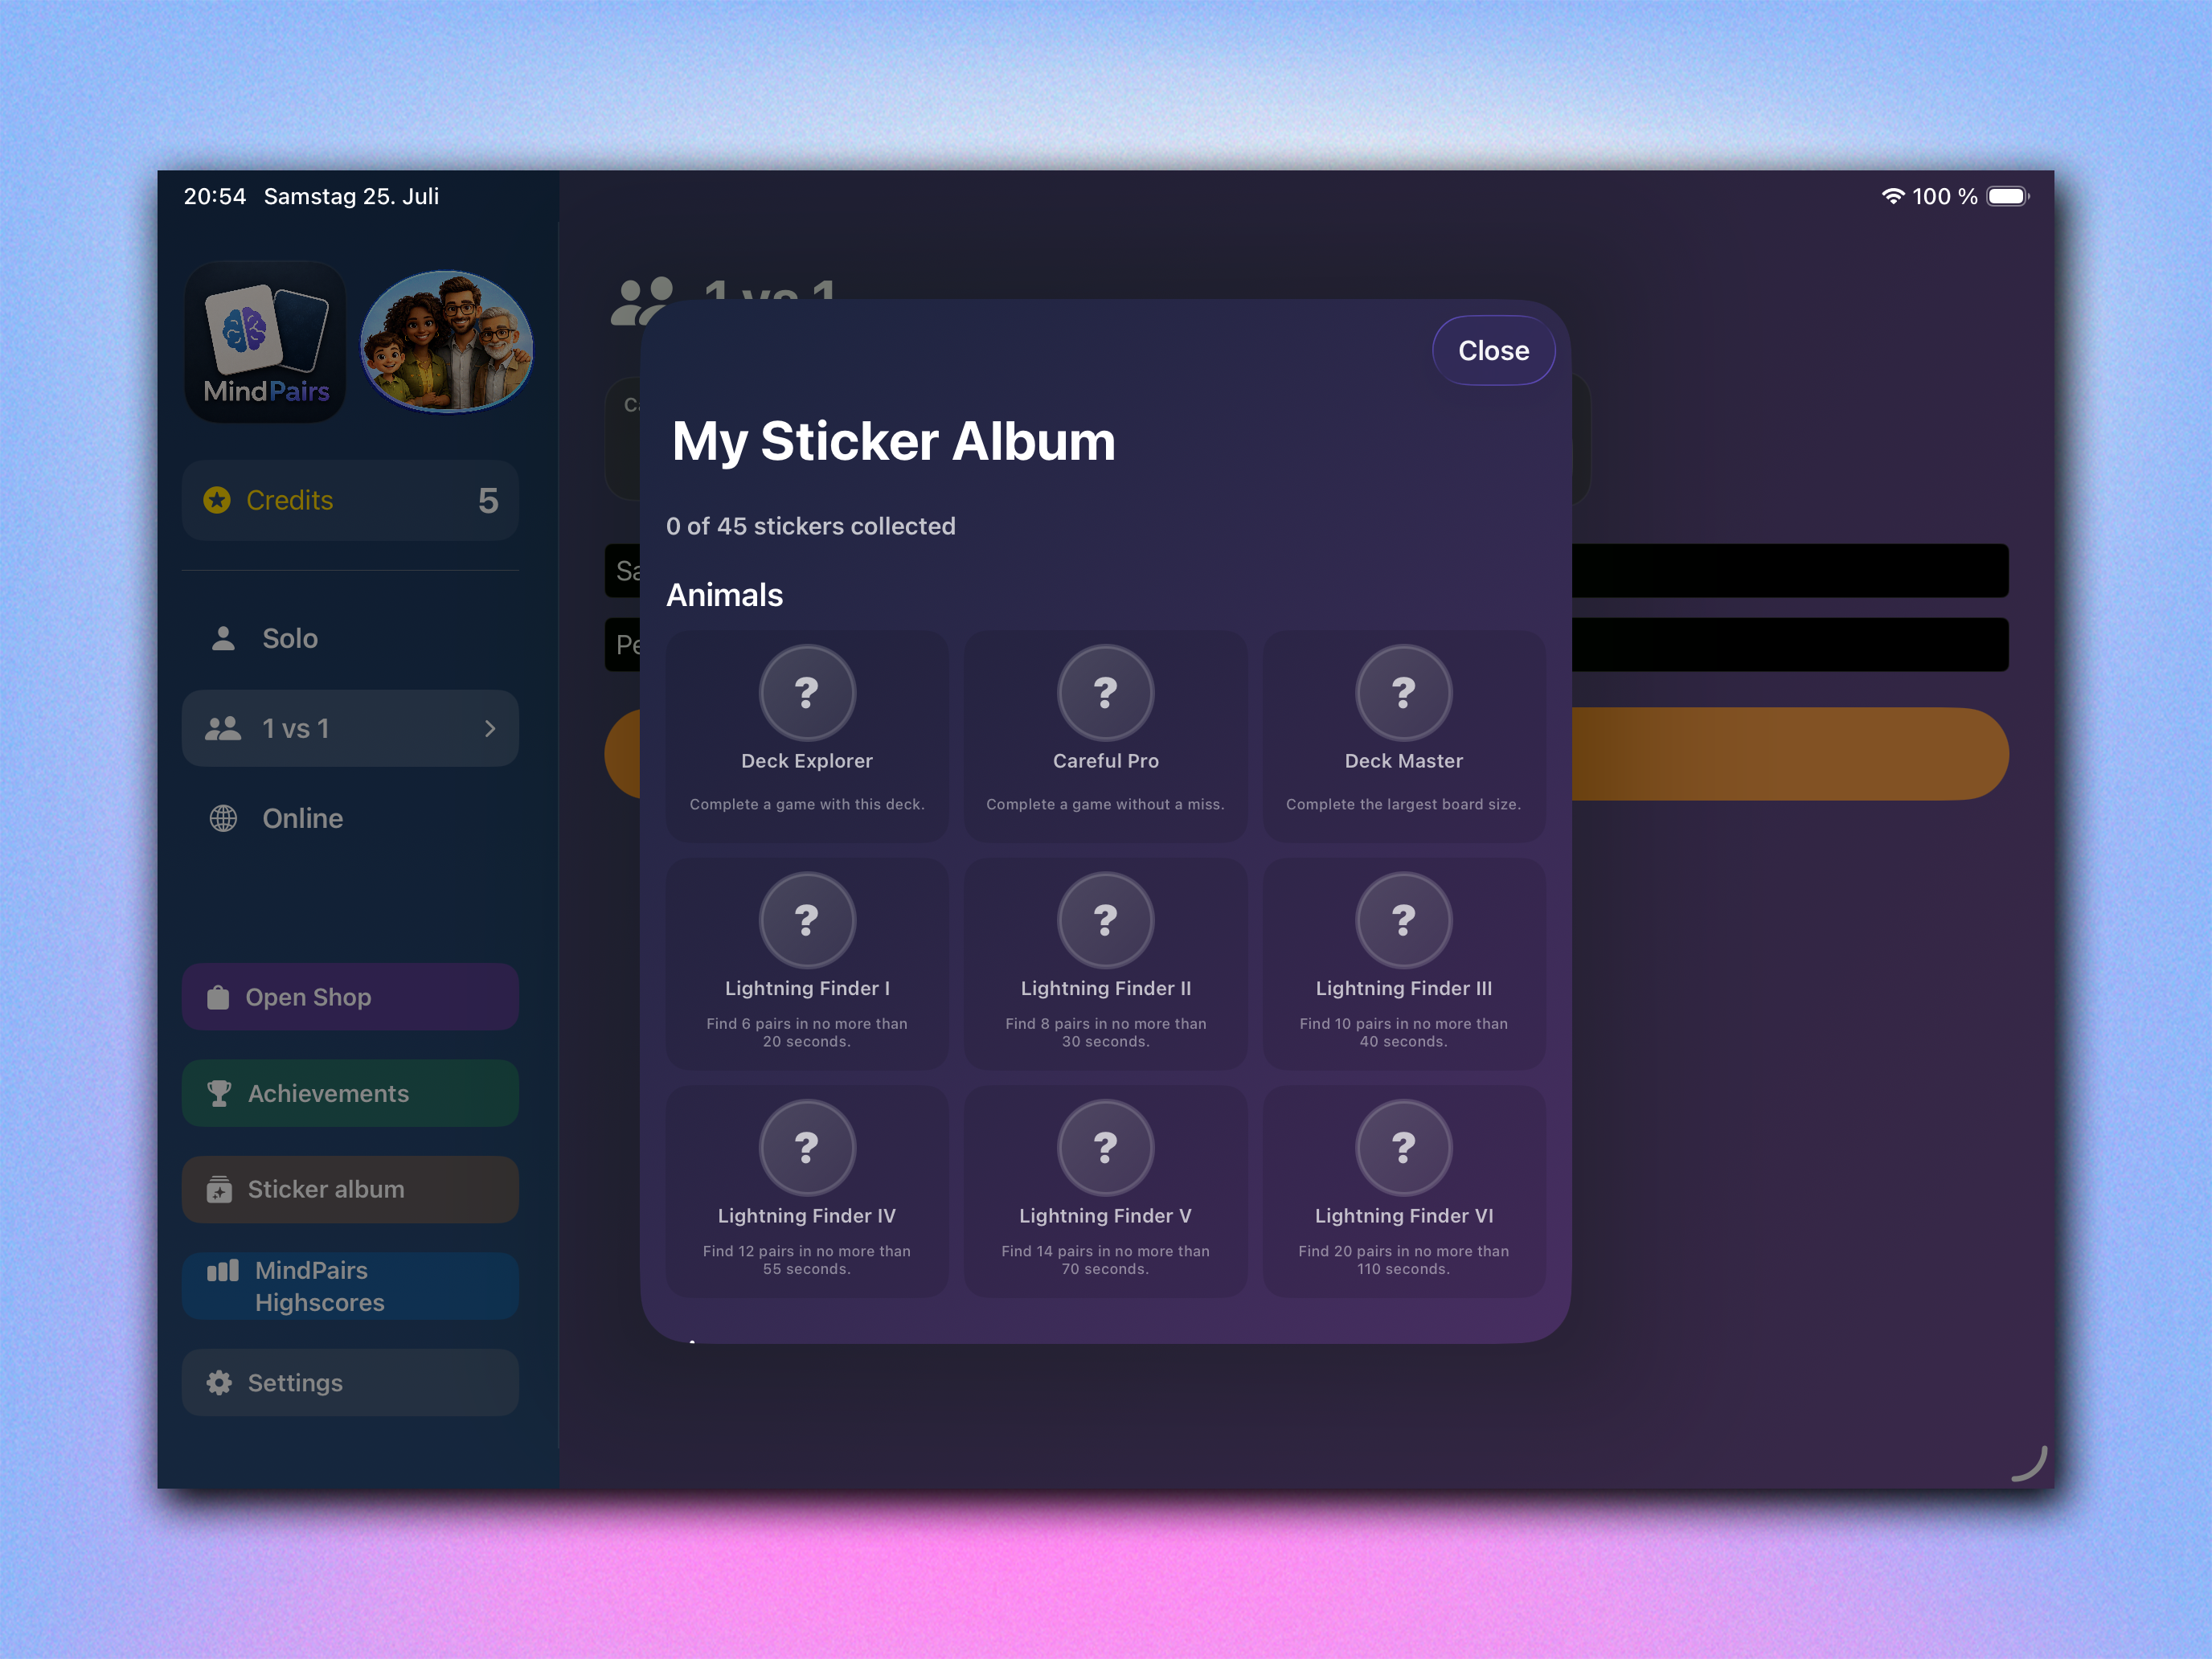Click the Achievements trophy icon

pos(219,1094)
